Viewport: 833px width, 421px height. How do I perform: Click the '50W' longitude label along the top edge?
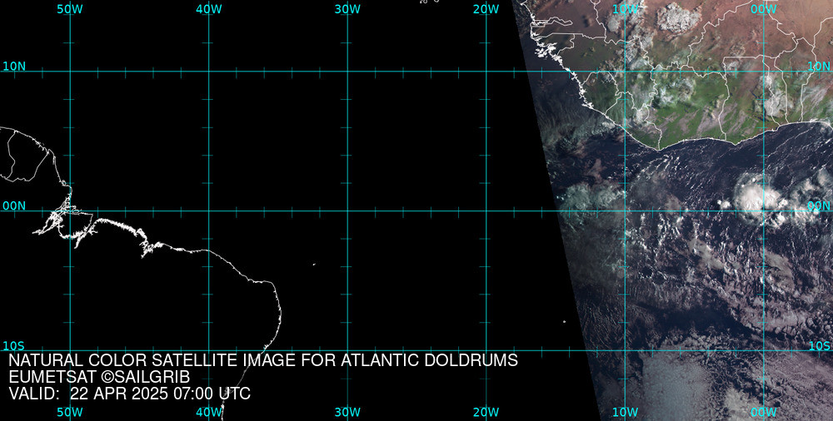(70, 9)
